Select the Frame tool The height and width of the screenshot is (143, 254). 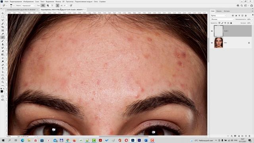[x=3, y=31]
